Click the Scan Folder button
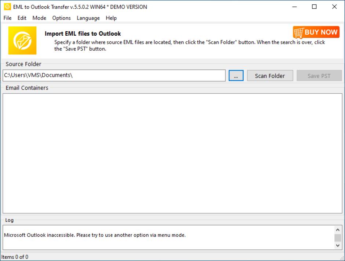Image resolution: width=345 pixels, height=261 pixels. click(x=270, y=76)
